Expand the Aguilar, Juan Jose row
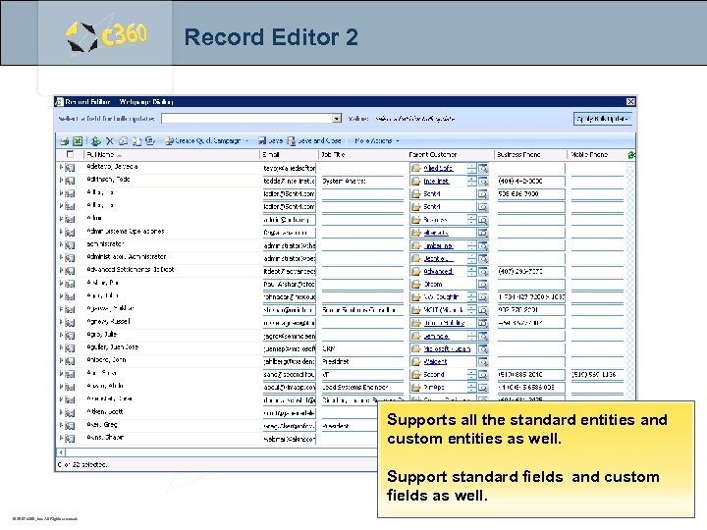 pyautogui.click(x=61, y=347)
